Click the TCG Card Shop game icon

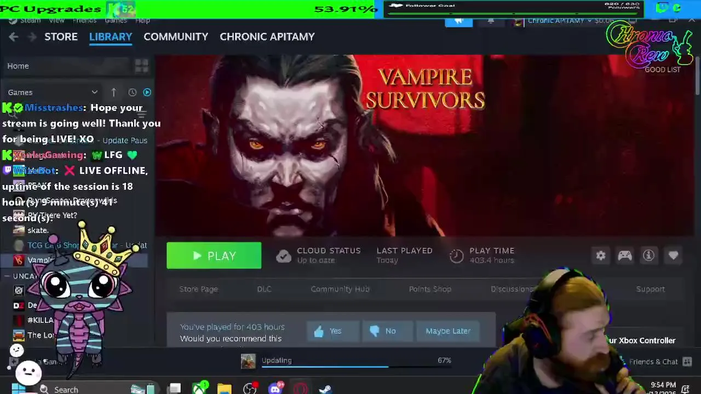pyautogui.click(x=19, y=246)
